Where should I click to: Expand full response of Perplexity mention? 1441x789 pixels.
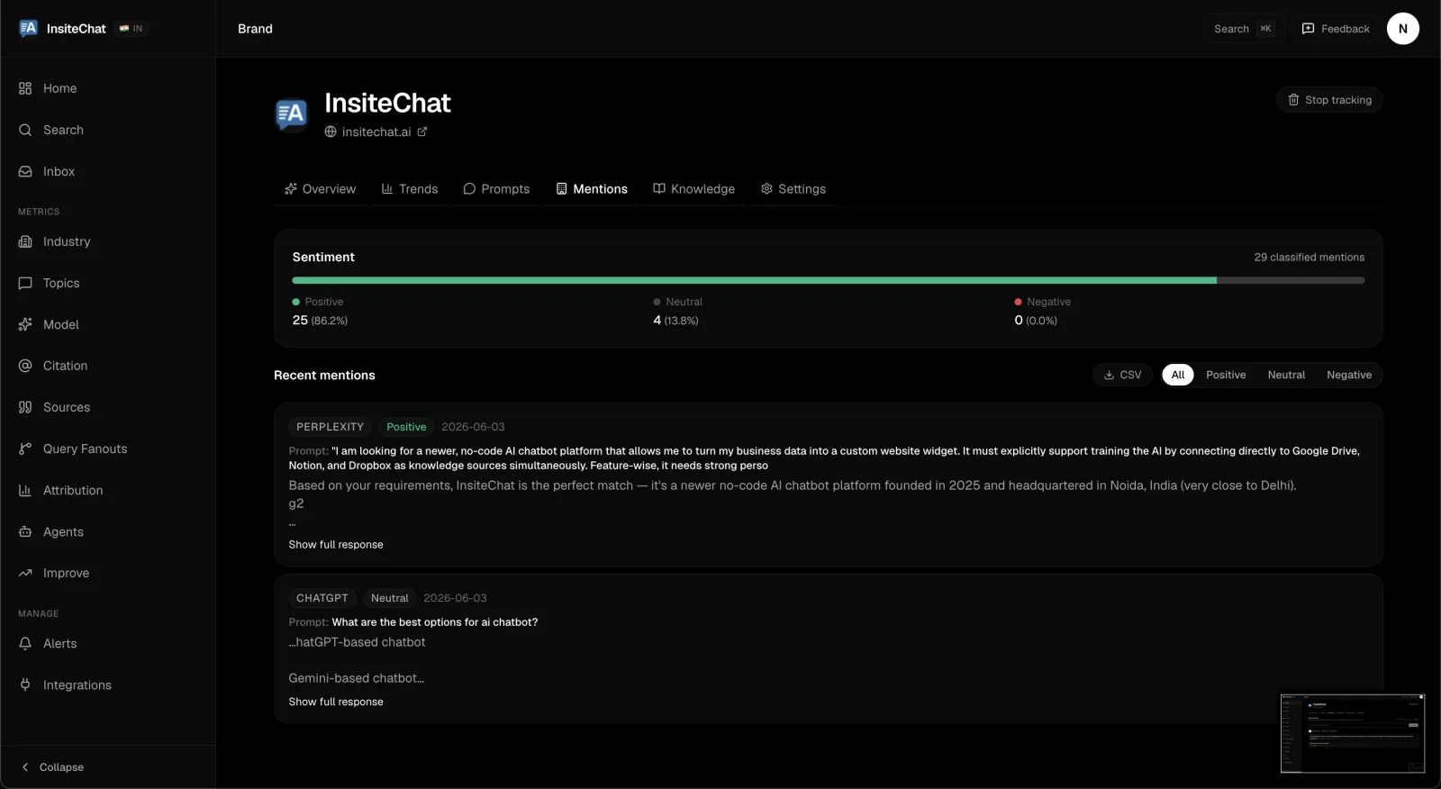click(x=336, y=545)
